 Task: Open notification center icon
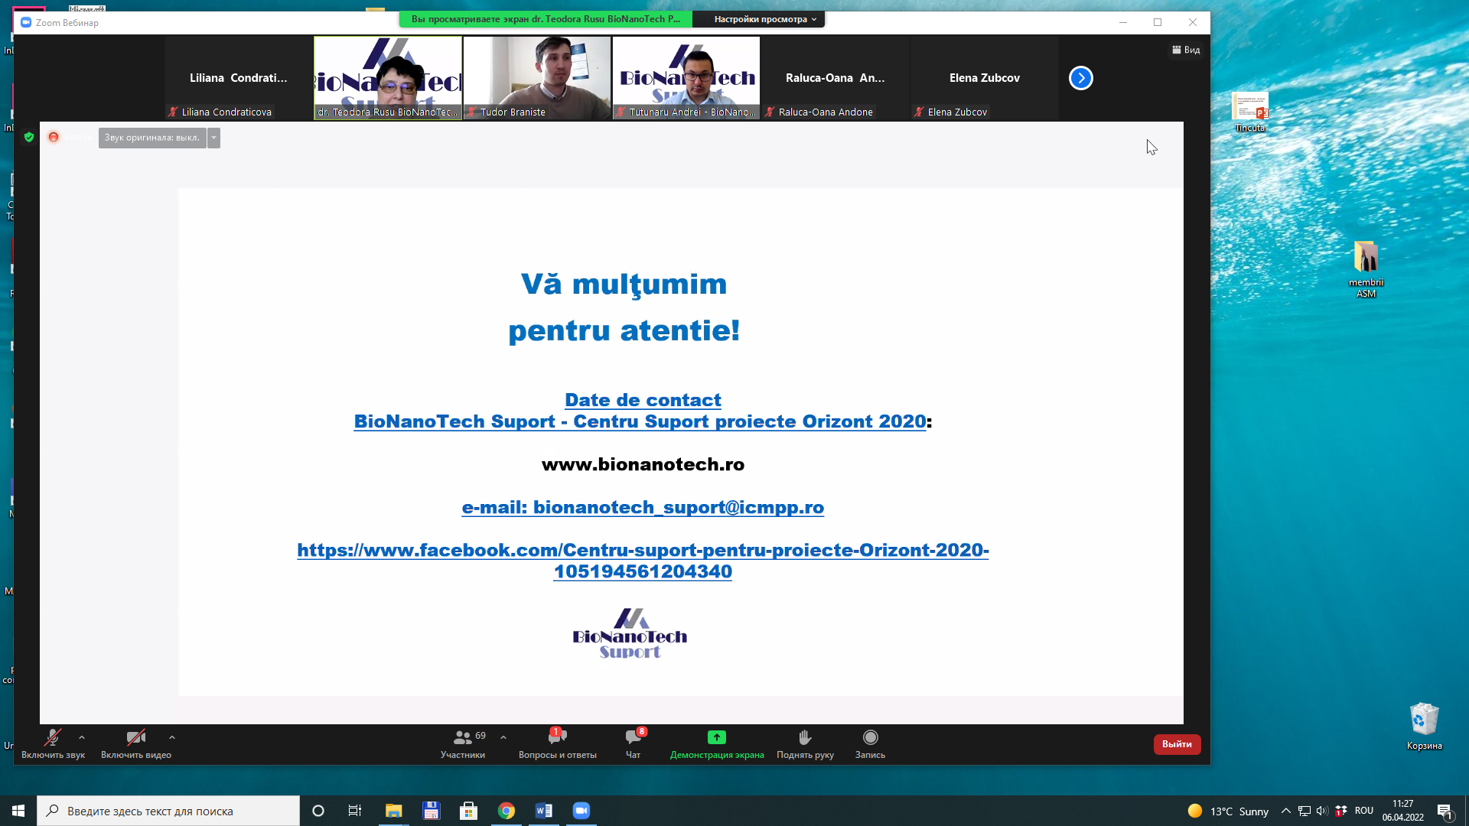click(x=1445, y=811)
